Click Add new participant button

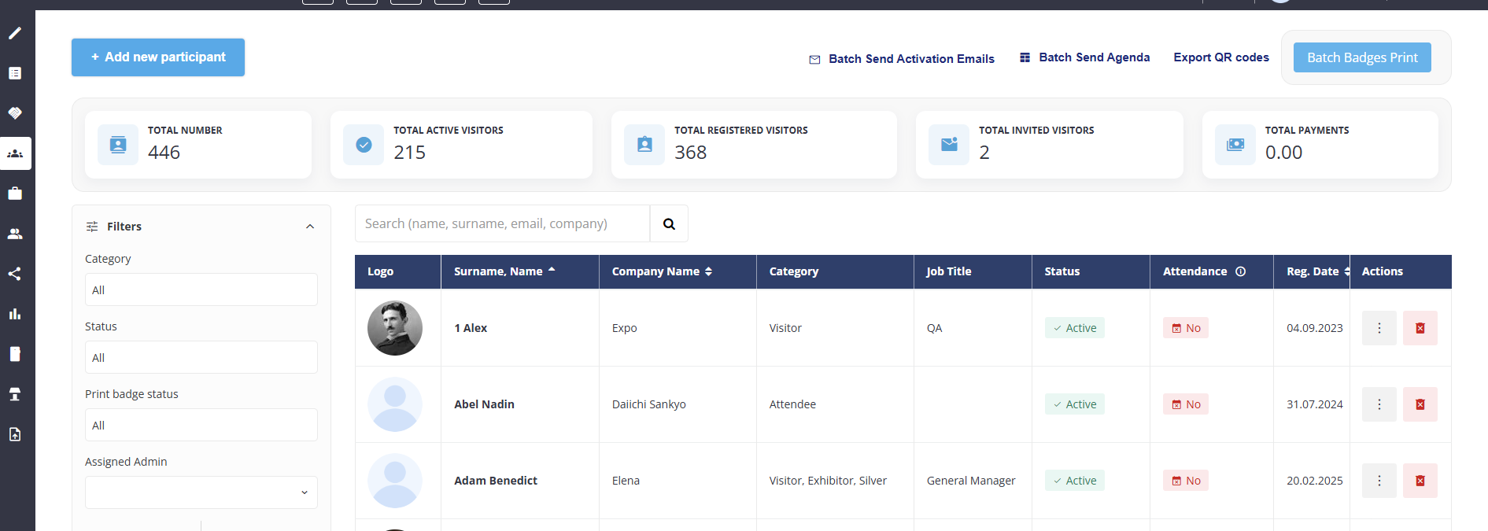click(158, 57)
